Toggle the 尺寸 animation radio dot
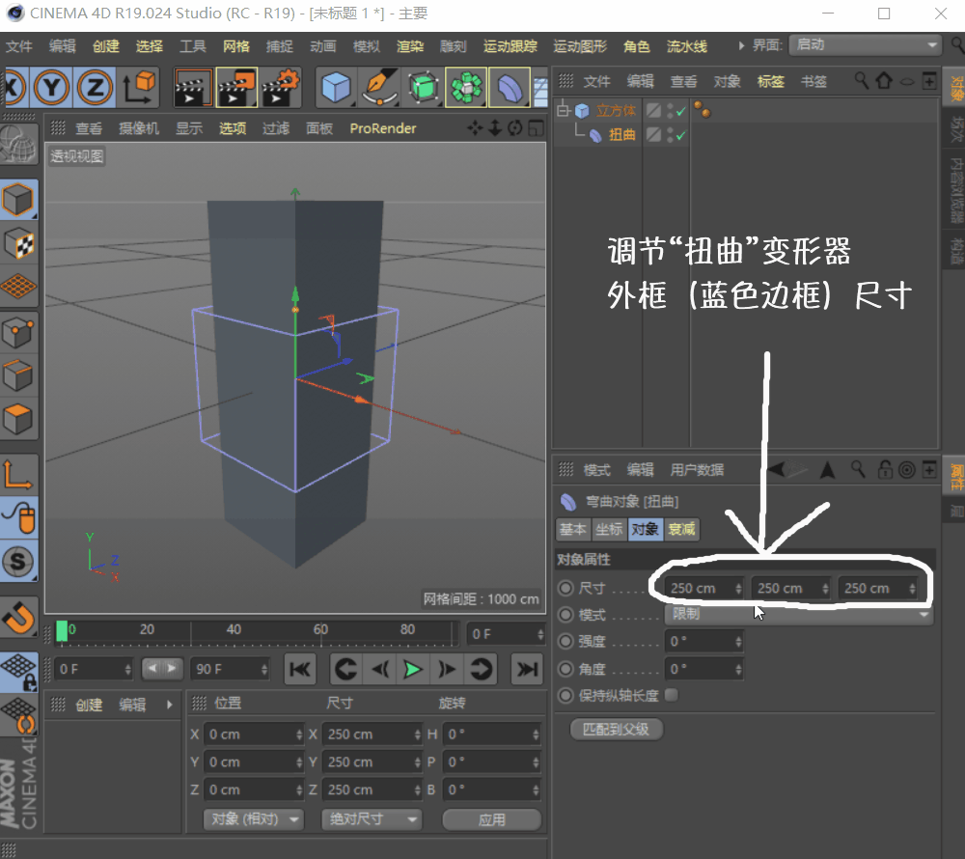The image size is (965, 859). point(565,588)
